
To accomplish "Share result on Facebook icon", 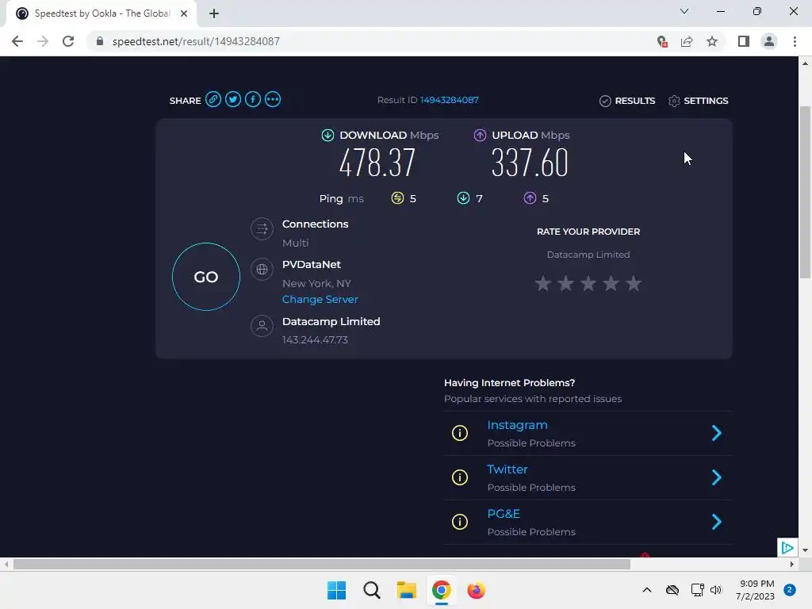I will (x=253, y=99).
